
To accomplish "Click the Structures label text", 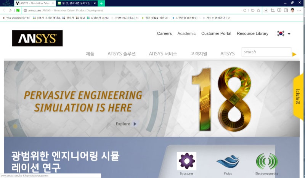I will pos(186,173).
